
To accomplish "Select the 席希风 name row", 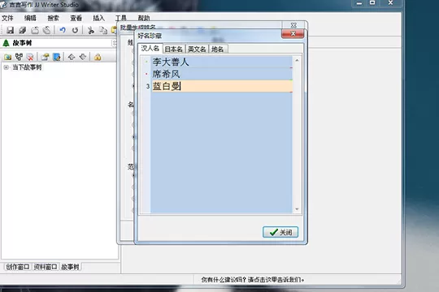I will click(x=221, y=74).
